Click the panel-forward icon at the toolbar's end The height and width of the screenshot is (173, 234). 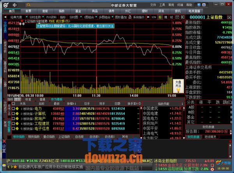pyautogui.click(x=183, y=17)
